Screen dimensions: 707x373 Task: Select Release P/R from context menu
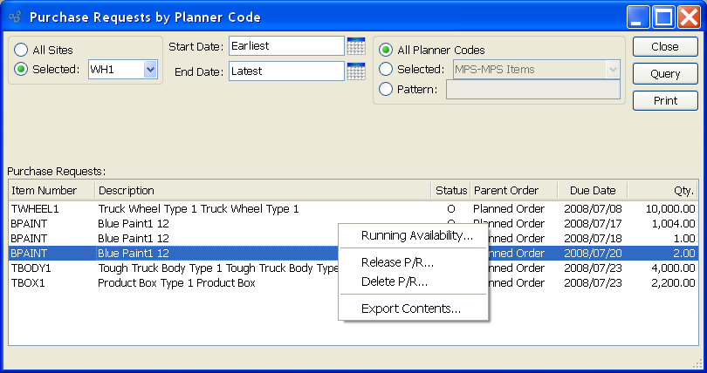(397, 263)
